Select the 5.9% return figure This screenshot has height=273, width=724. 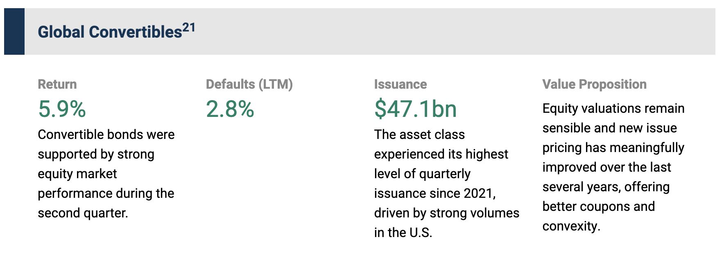(x=62, y=109)
